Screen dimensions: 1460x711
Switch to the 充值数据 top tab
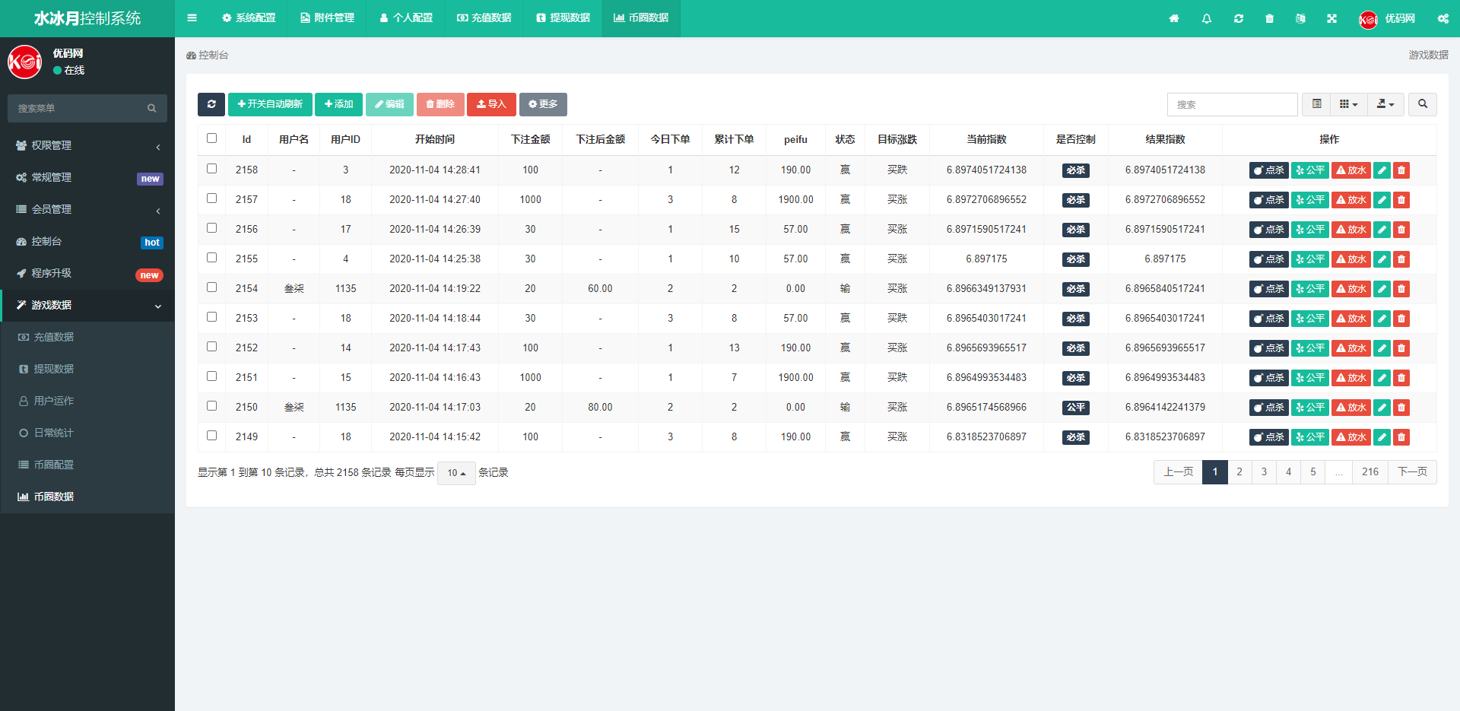point(484,18)
